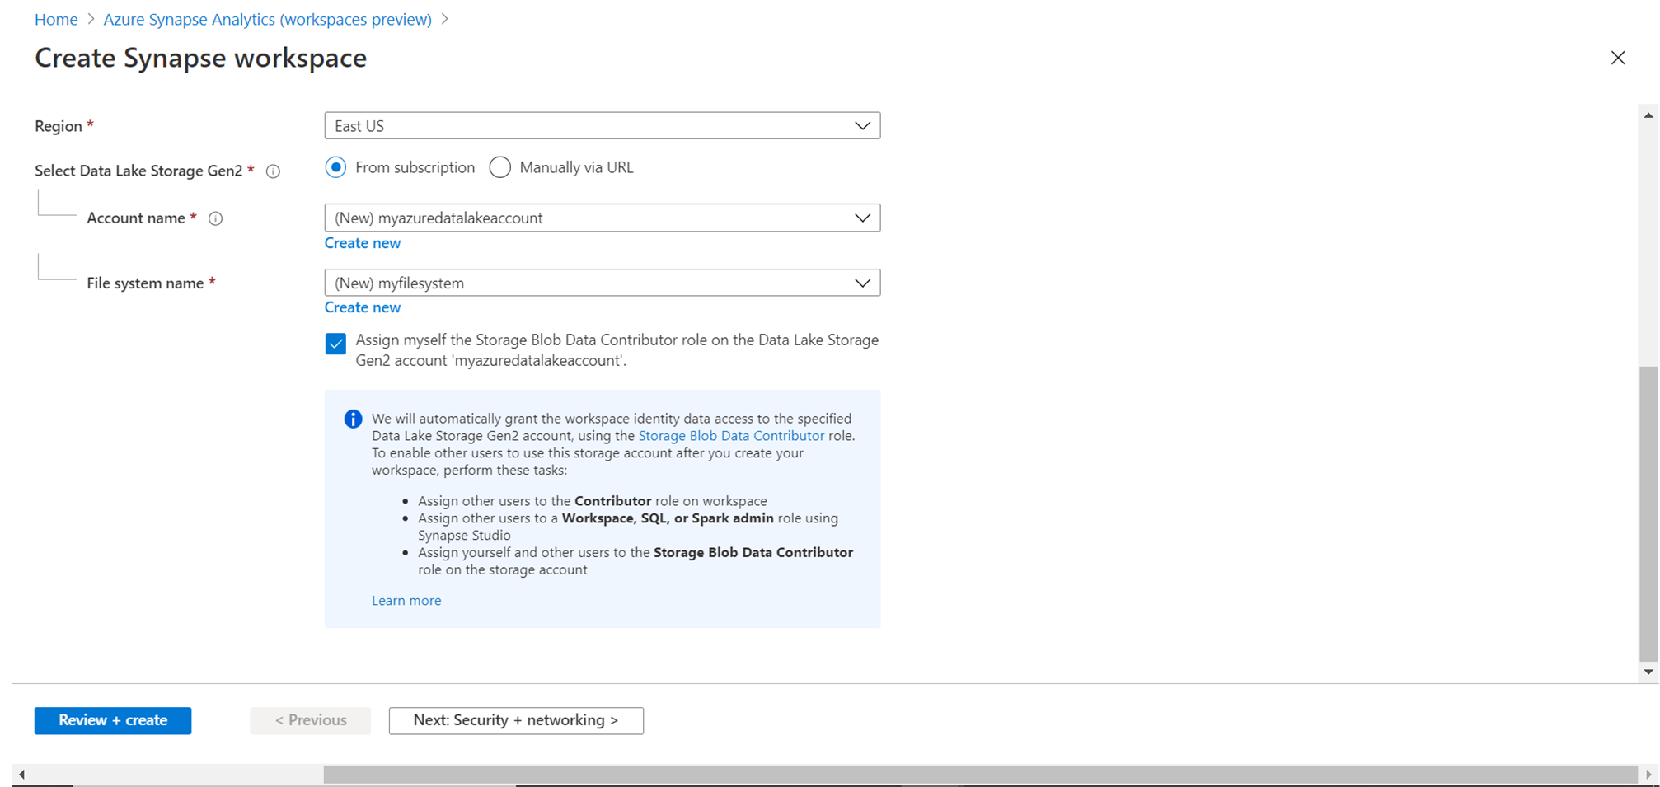The height and width of the screenshot is (787, 1660).
Task: Uncheck the Storage Blob Data Contributor assignment checkbox
Action: click(x=335, y=344)
